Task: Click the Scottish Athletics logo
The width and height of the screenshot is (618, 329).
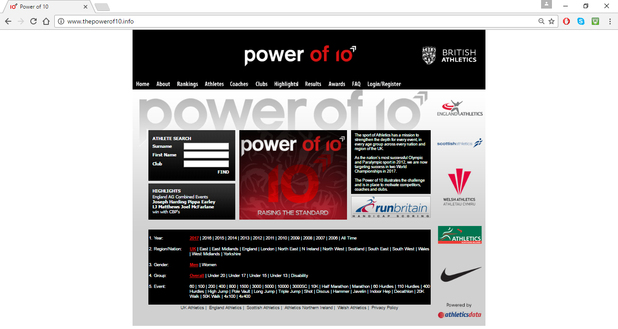Action: (460, 143)
